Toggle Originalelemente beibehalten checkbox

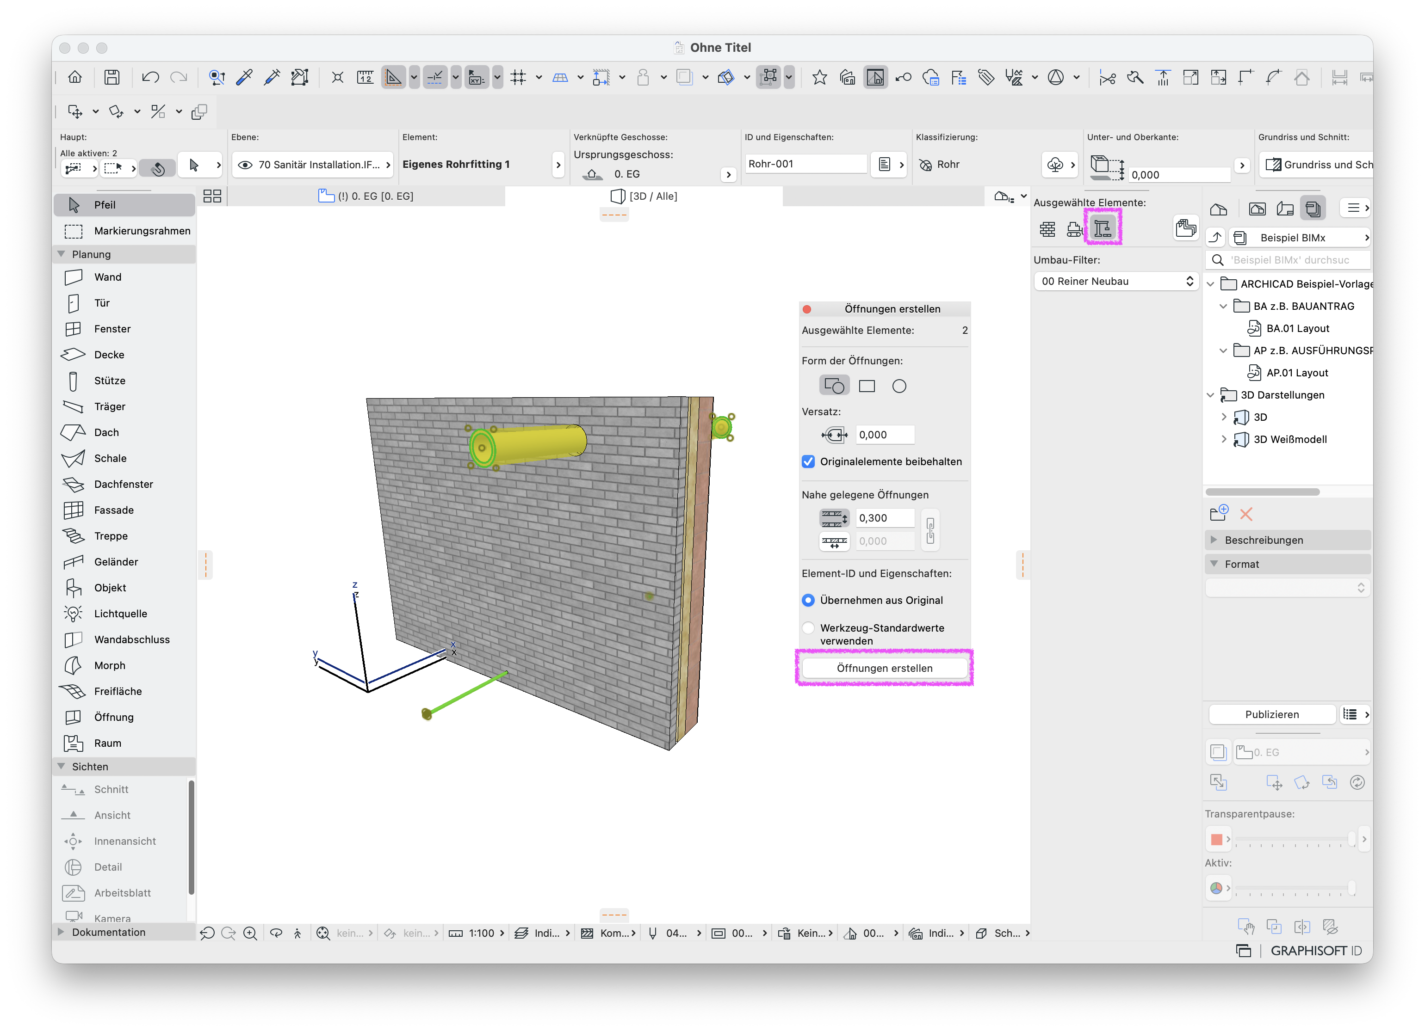click(x=809, y=461)
